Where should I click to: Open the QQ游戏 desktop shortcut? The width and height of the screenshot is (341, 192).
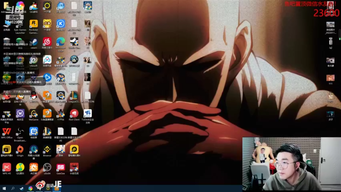coord(34,7)
